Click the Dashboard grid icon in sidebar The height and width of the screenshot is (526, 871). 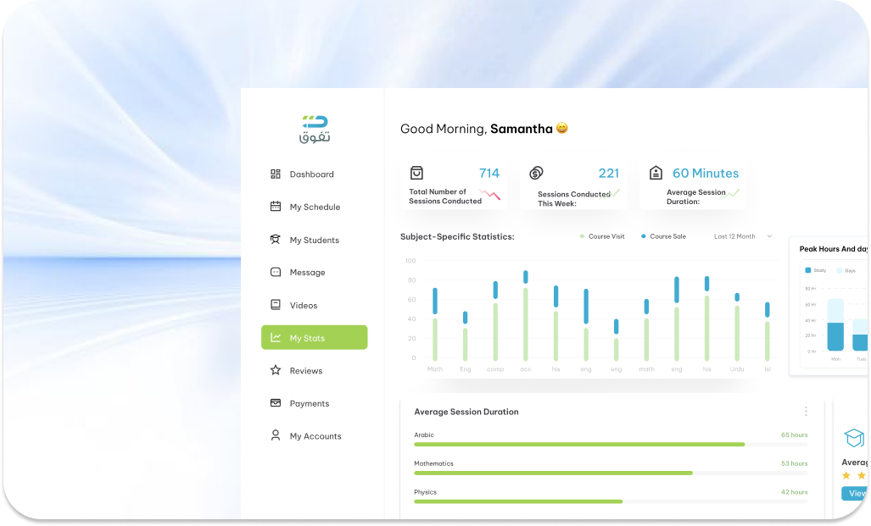coord(276,174)
